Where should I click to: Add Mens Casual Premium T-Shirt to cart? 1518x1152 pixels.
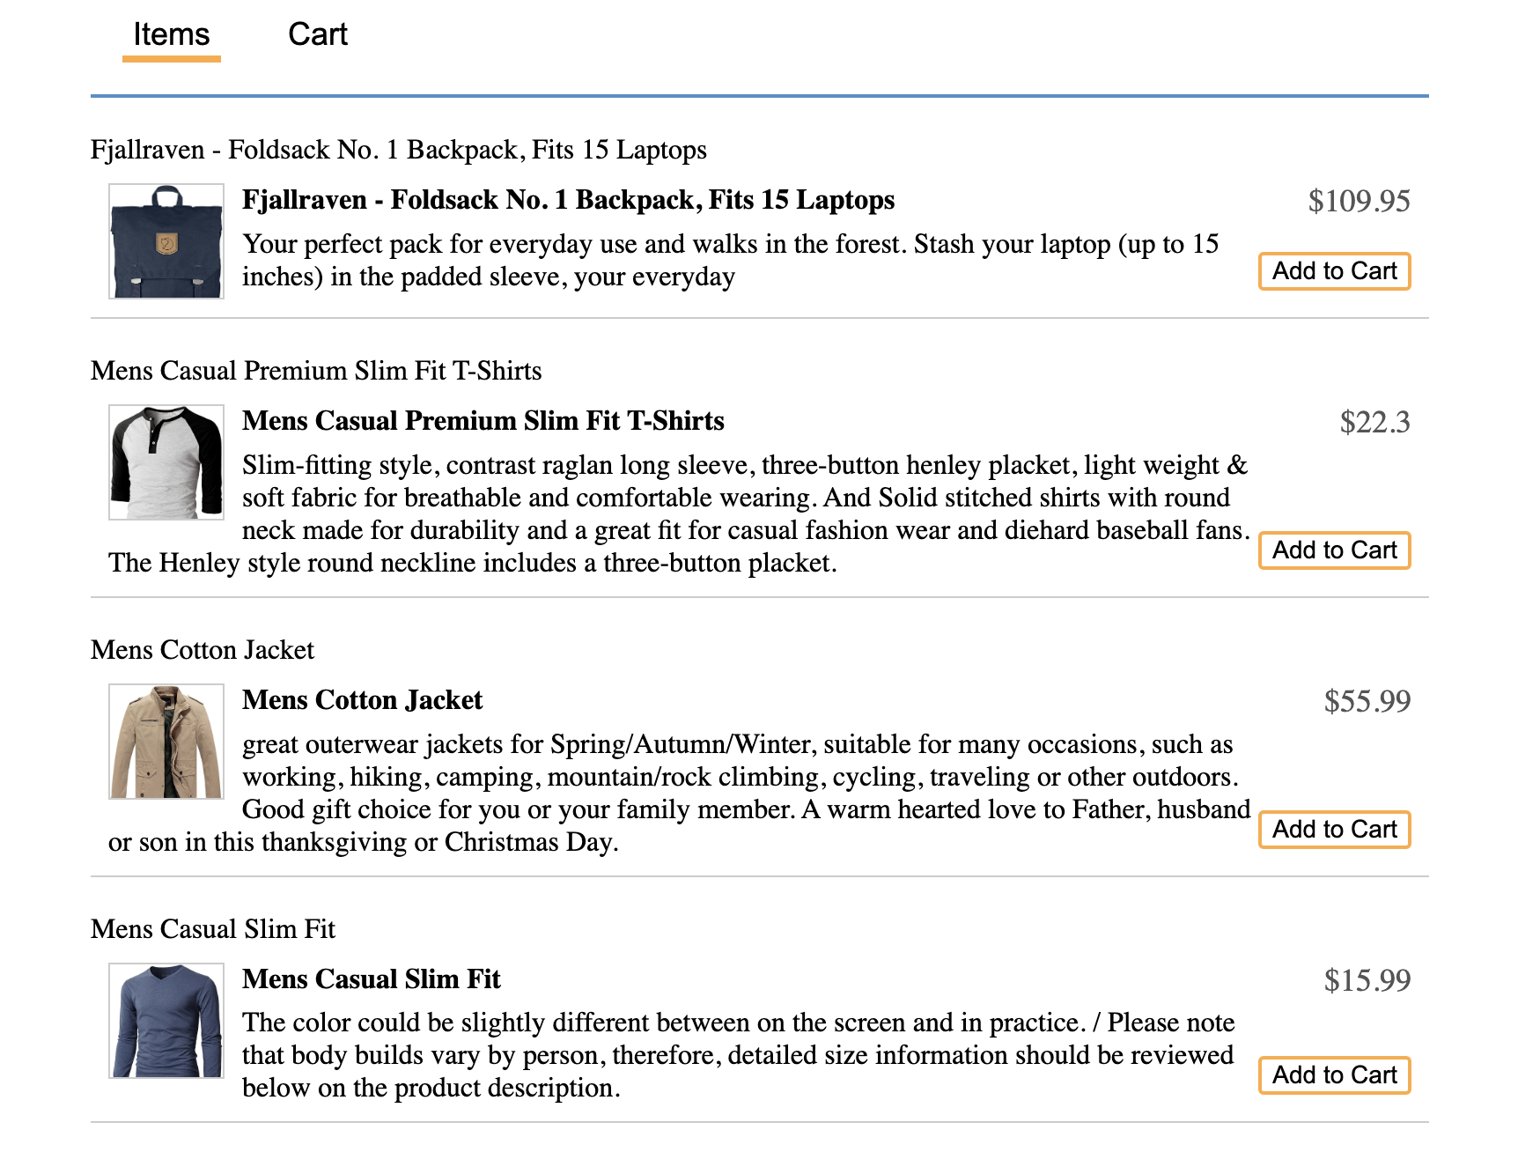pos(1334,550)
